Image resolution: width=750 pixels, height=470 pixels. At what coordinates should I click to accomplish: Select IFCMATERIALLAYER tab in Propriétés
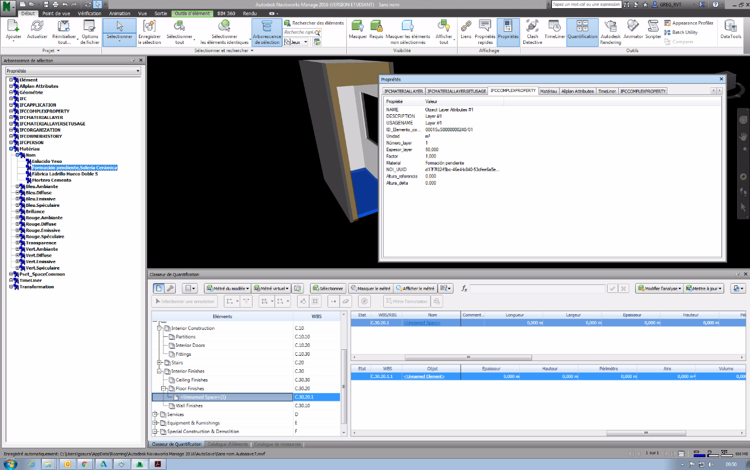click(x=404, y=91)
